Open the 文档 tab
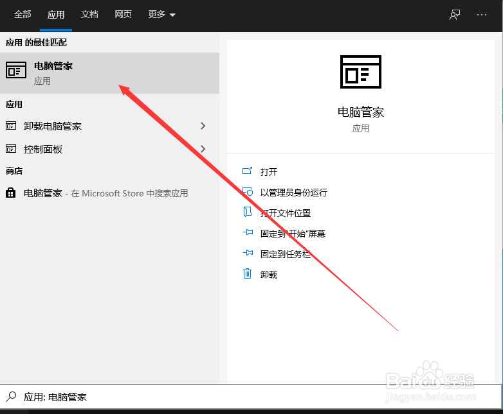503x414 pixels. point(89,14)
